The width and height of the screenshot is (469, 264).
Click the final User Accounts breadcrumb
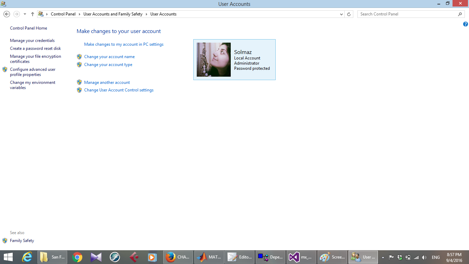[163, 14]
